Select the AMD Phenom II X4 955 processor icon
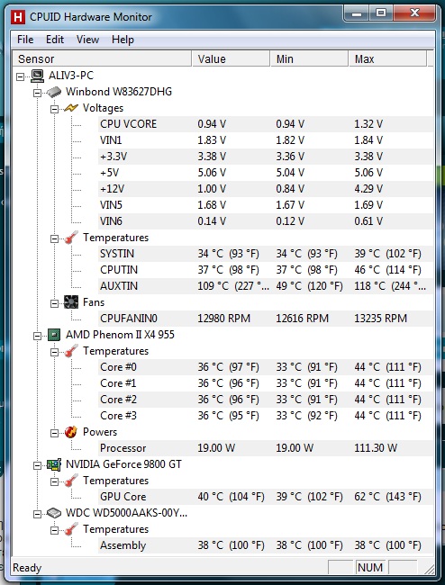The image size is (445, 585). (x=54, y=335)
